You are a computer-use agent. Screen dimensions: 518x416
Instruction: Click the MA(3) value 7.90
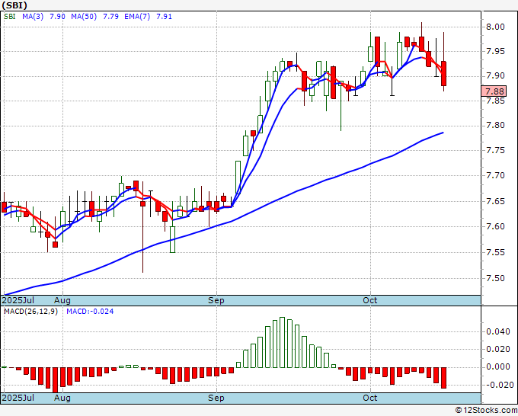tap(57, 17)
